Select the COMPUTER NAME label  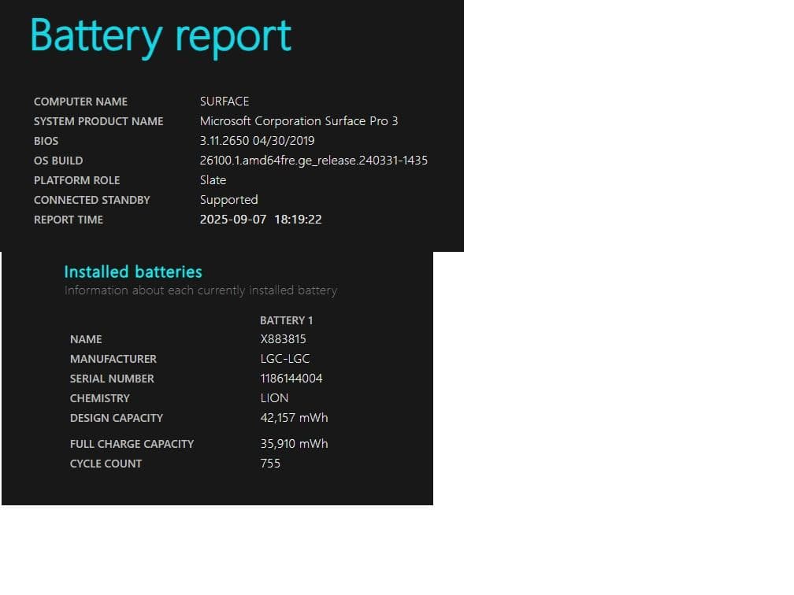[80, 102]
